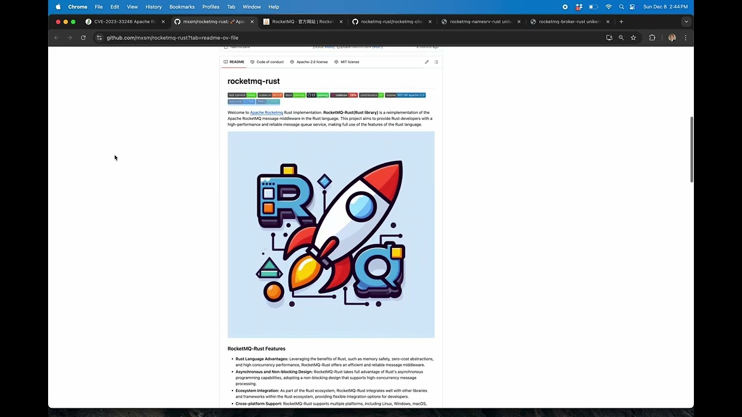View site information icon in the address bar
Image resolution: width=742 pixels, height=417 pixels.
(x=99, y=38)
